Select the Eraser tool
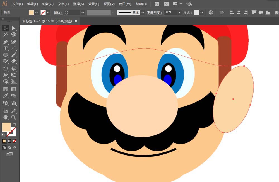The image size is (279, 182). 13,61
